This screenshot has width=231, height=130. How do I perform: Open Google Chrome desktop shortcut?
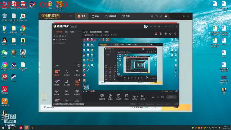(x=23, y=30)
